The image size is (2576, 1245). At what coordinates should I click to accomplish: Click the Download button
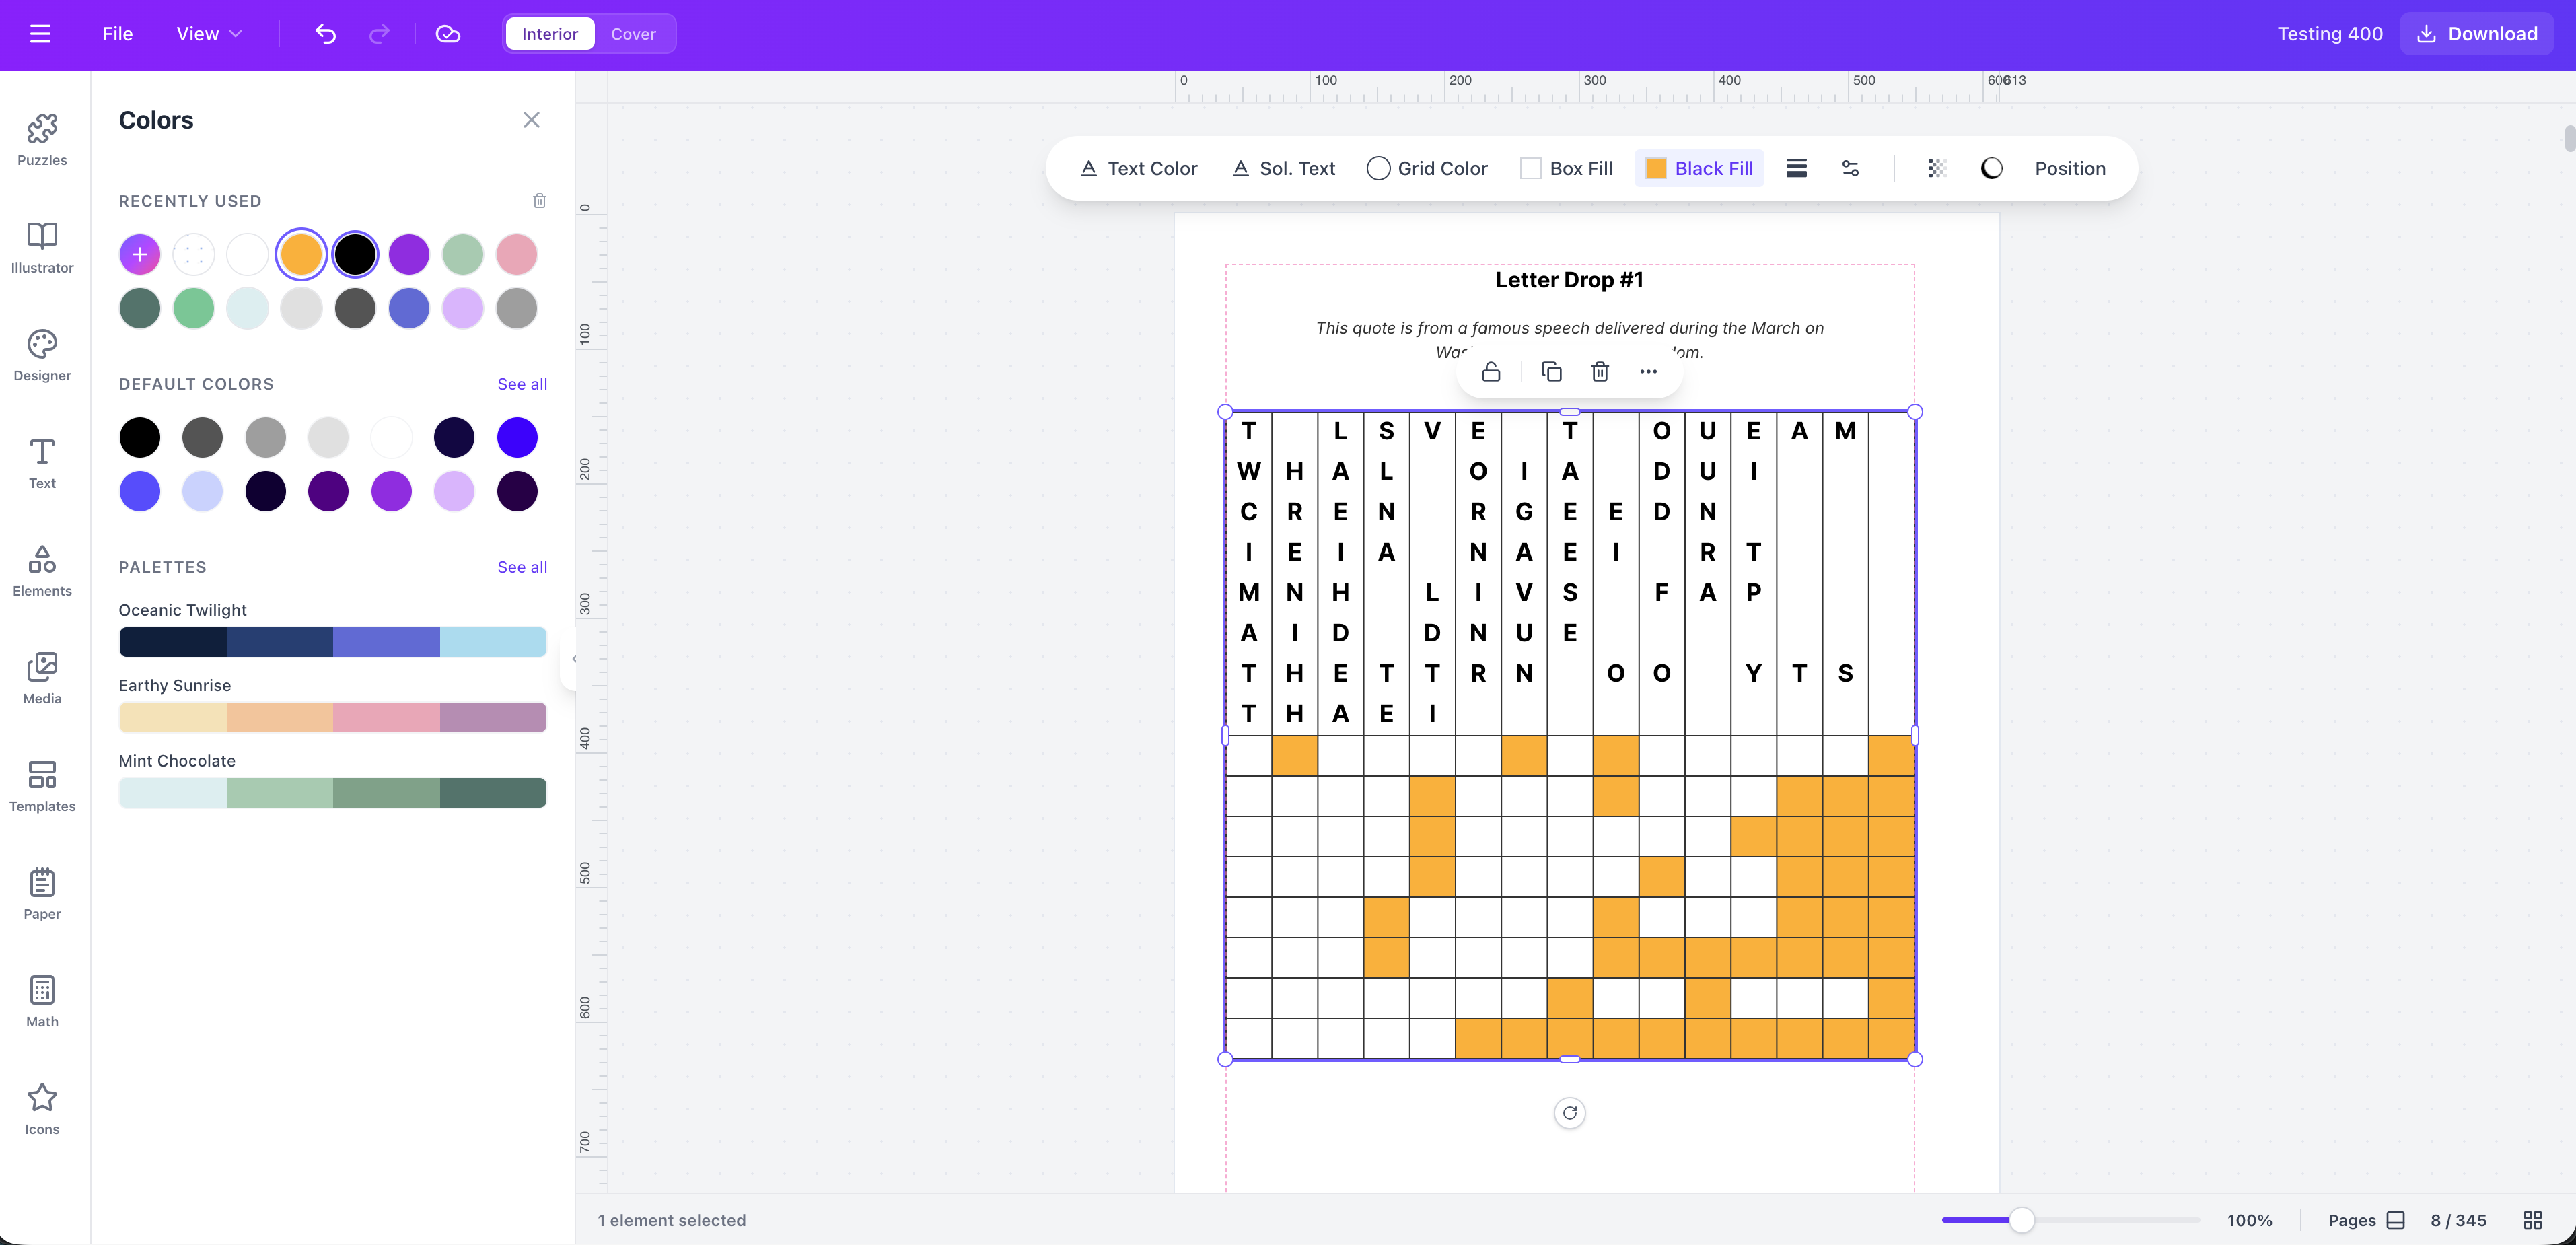coord(2477,33)
